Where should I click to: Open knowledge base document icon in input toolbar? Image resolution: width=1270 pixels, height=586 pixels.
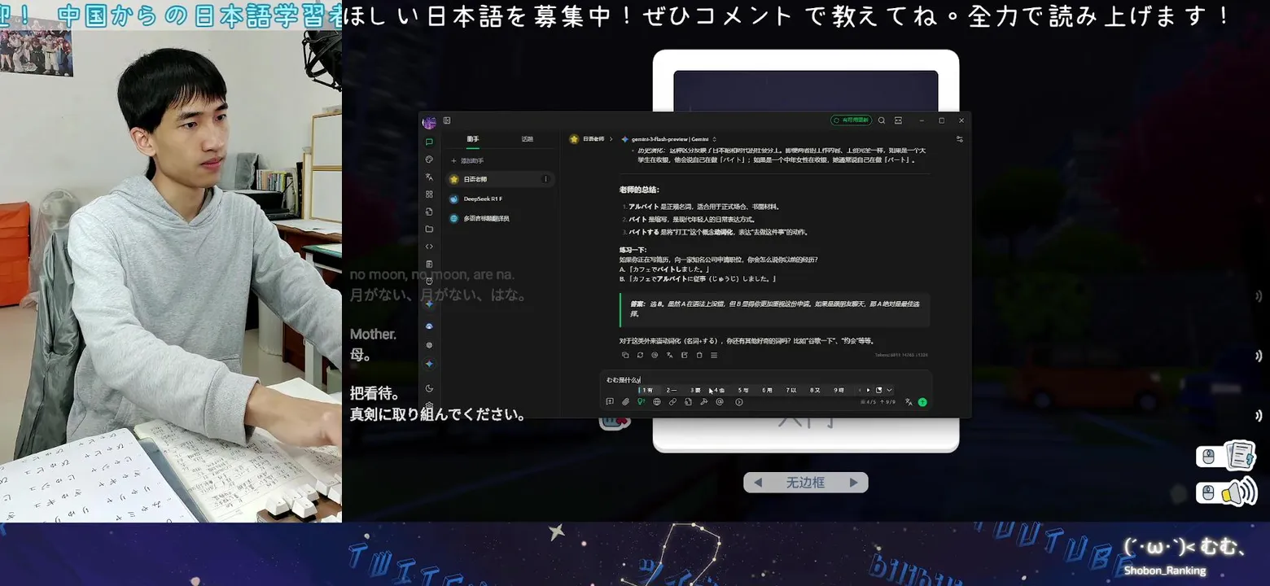pos(688,402)
